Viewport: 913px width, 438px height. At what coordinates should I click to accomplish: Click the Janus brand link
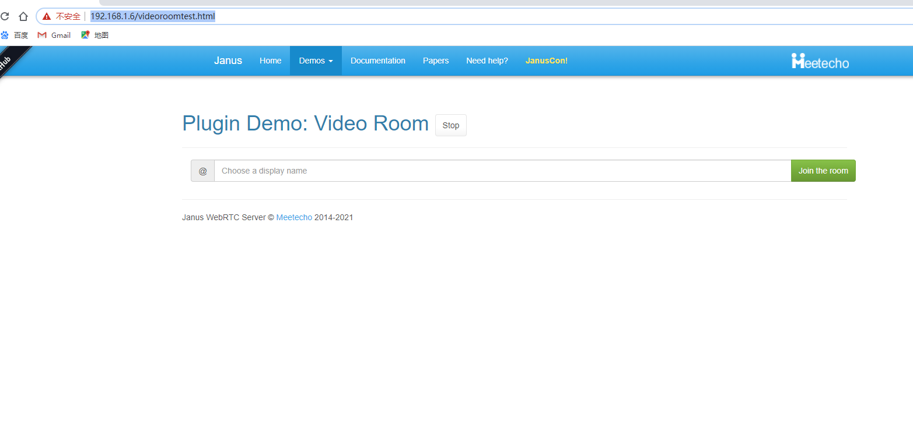pos(228,61)
